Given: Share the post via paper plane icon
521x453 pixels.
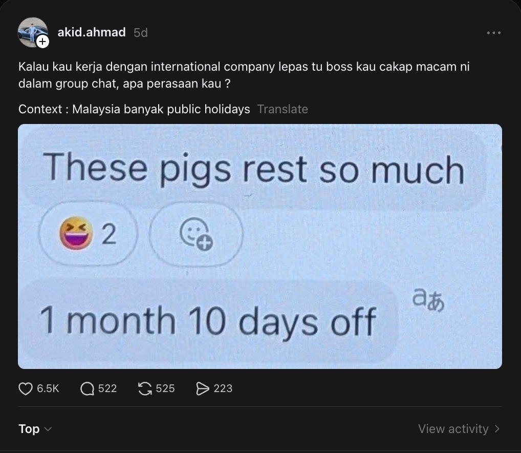Looking at the screenshot, I should coord(203,389).
